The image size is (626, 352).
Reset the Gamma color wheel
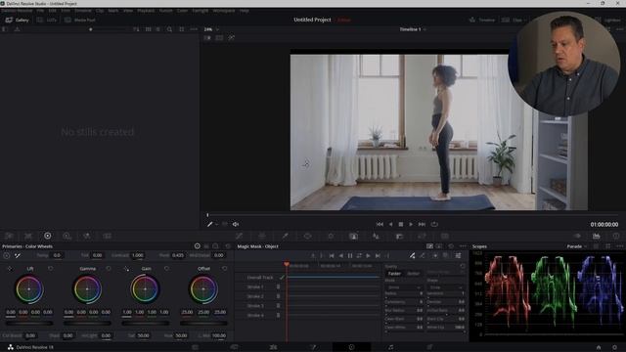[x=109, y=269]
